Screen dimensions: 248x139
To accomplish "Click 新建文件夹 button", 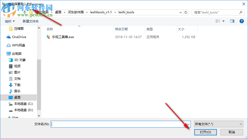I will (x=30, y=21).
